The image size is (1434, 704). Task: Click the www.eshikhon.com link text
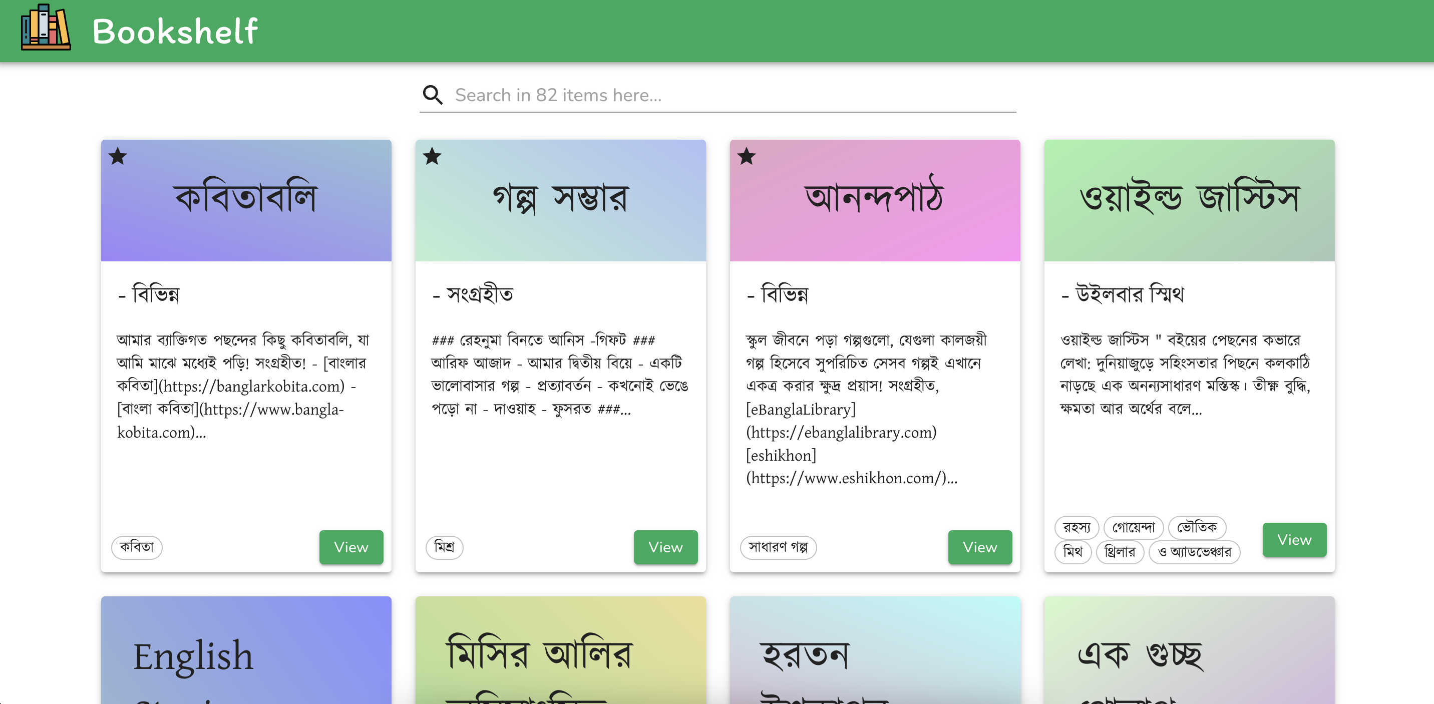(x=846, y=478)
